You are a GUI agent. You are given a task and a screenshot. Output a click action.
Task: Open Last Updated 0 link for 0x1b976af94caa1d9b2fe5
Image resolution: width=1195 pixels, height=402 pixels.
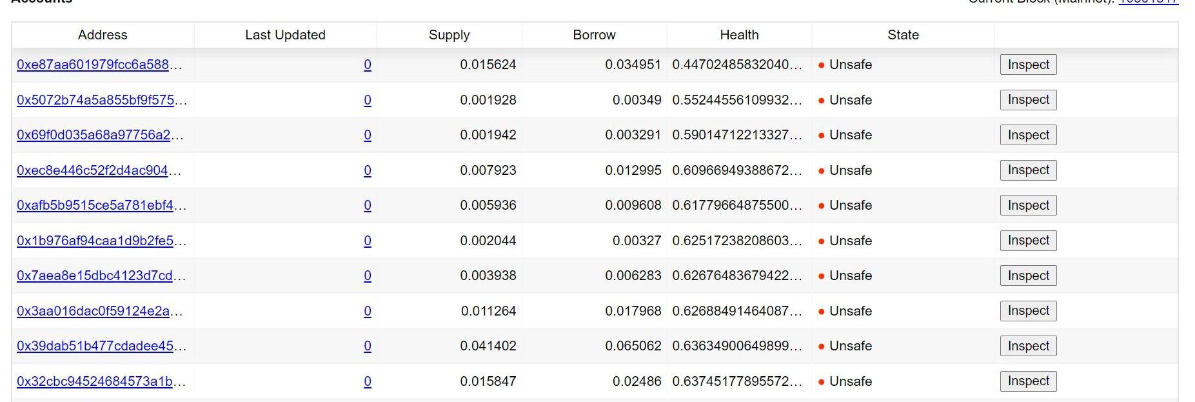[368, 241]
